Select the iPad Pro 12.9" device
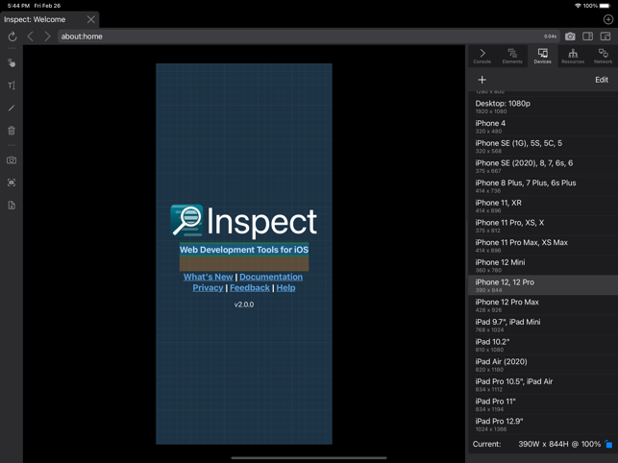The width and height of the screenshot is (618, 463). point(543,425)
